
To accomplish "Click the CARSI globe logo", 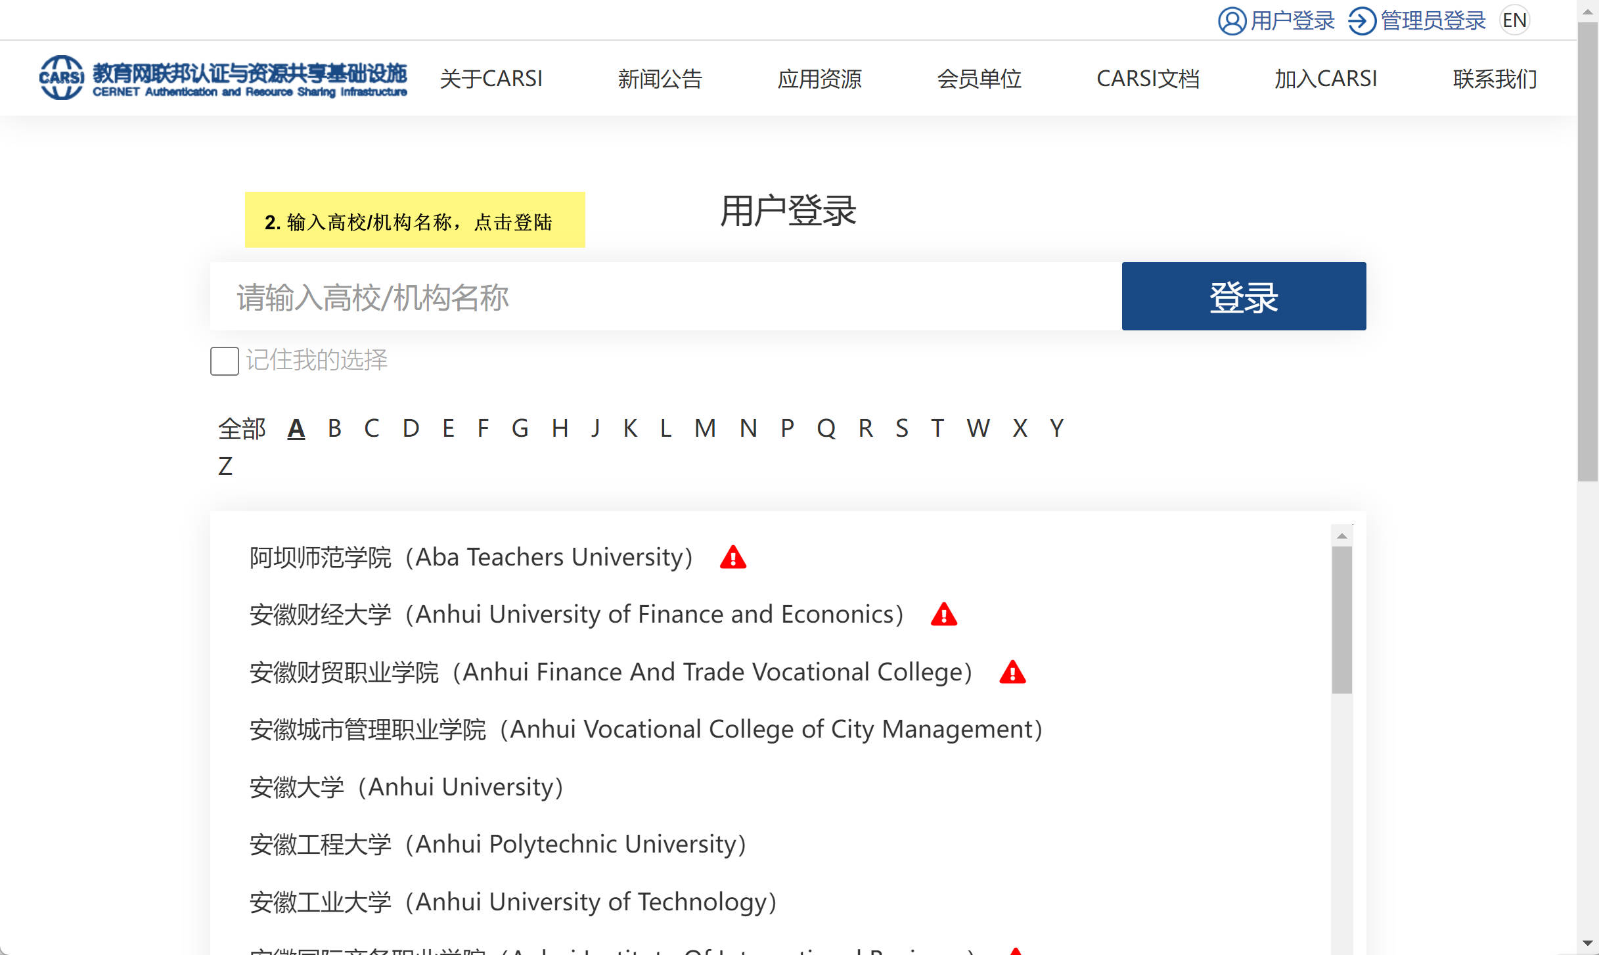I will tap(61, 78).
